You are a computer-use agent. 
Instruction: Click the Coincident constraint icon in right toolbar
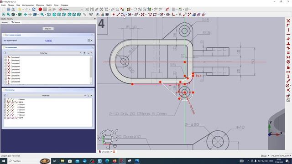[x=288, y=20]
